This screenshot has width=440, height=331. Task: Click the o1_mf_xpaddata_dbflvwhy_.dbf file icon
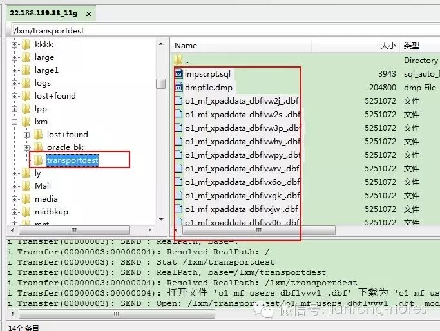point(178,141)
